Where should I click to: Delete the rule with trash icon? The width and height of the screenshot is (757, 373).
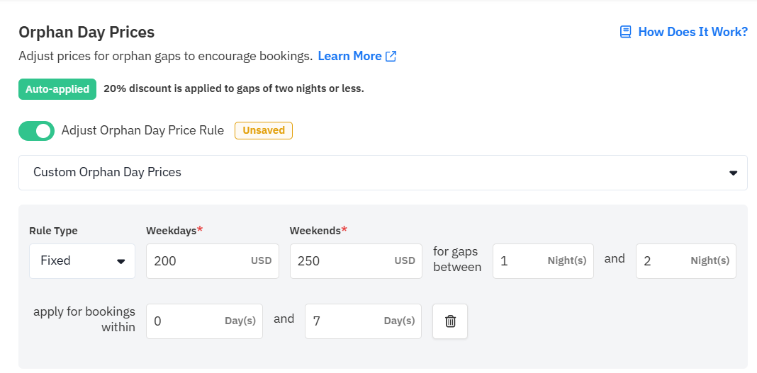(x=450, y=321)
